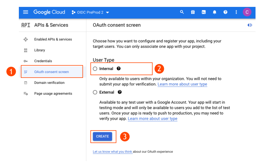The height and width of the screenshot is (168, 263).
Task: Select the Internal user type radio
Action: [x=95, y=69]
